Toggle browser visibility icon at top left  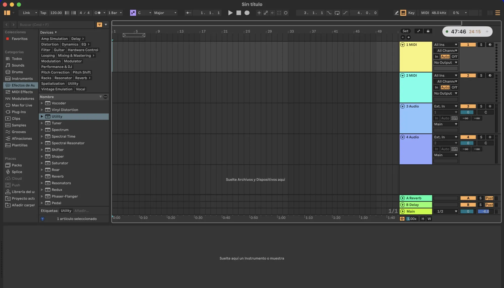7,13
